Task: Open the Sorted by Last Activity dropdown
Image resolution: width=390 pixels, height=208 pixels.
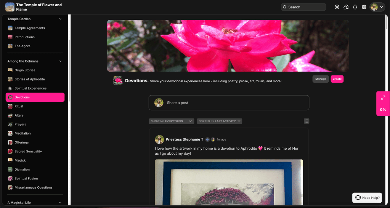Action: 220,121
